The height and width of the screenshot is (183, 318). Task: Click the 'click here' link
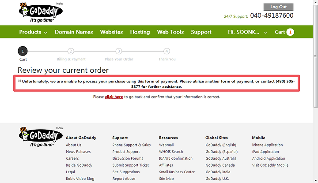(x=114, y=97)
